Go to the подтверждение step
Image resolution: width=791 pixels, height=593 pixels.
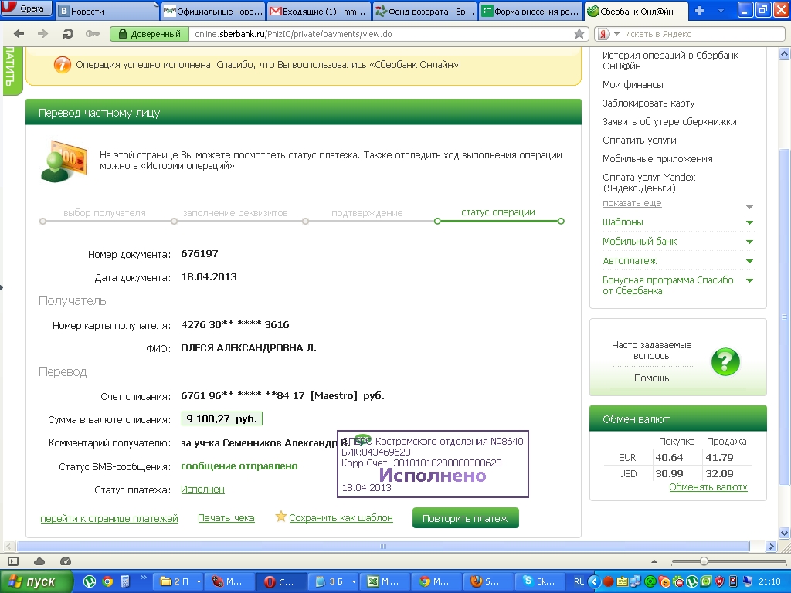pos(367,213)
